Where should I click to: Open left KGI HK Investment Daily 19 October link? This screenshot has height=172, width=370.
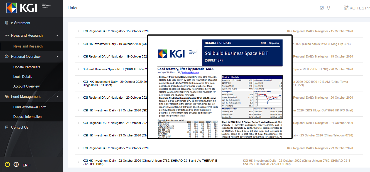(115, 44)
